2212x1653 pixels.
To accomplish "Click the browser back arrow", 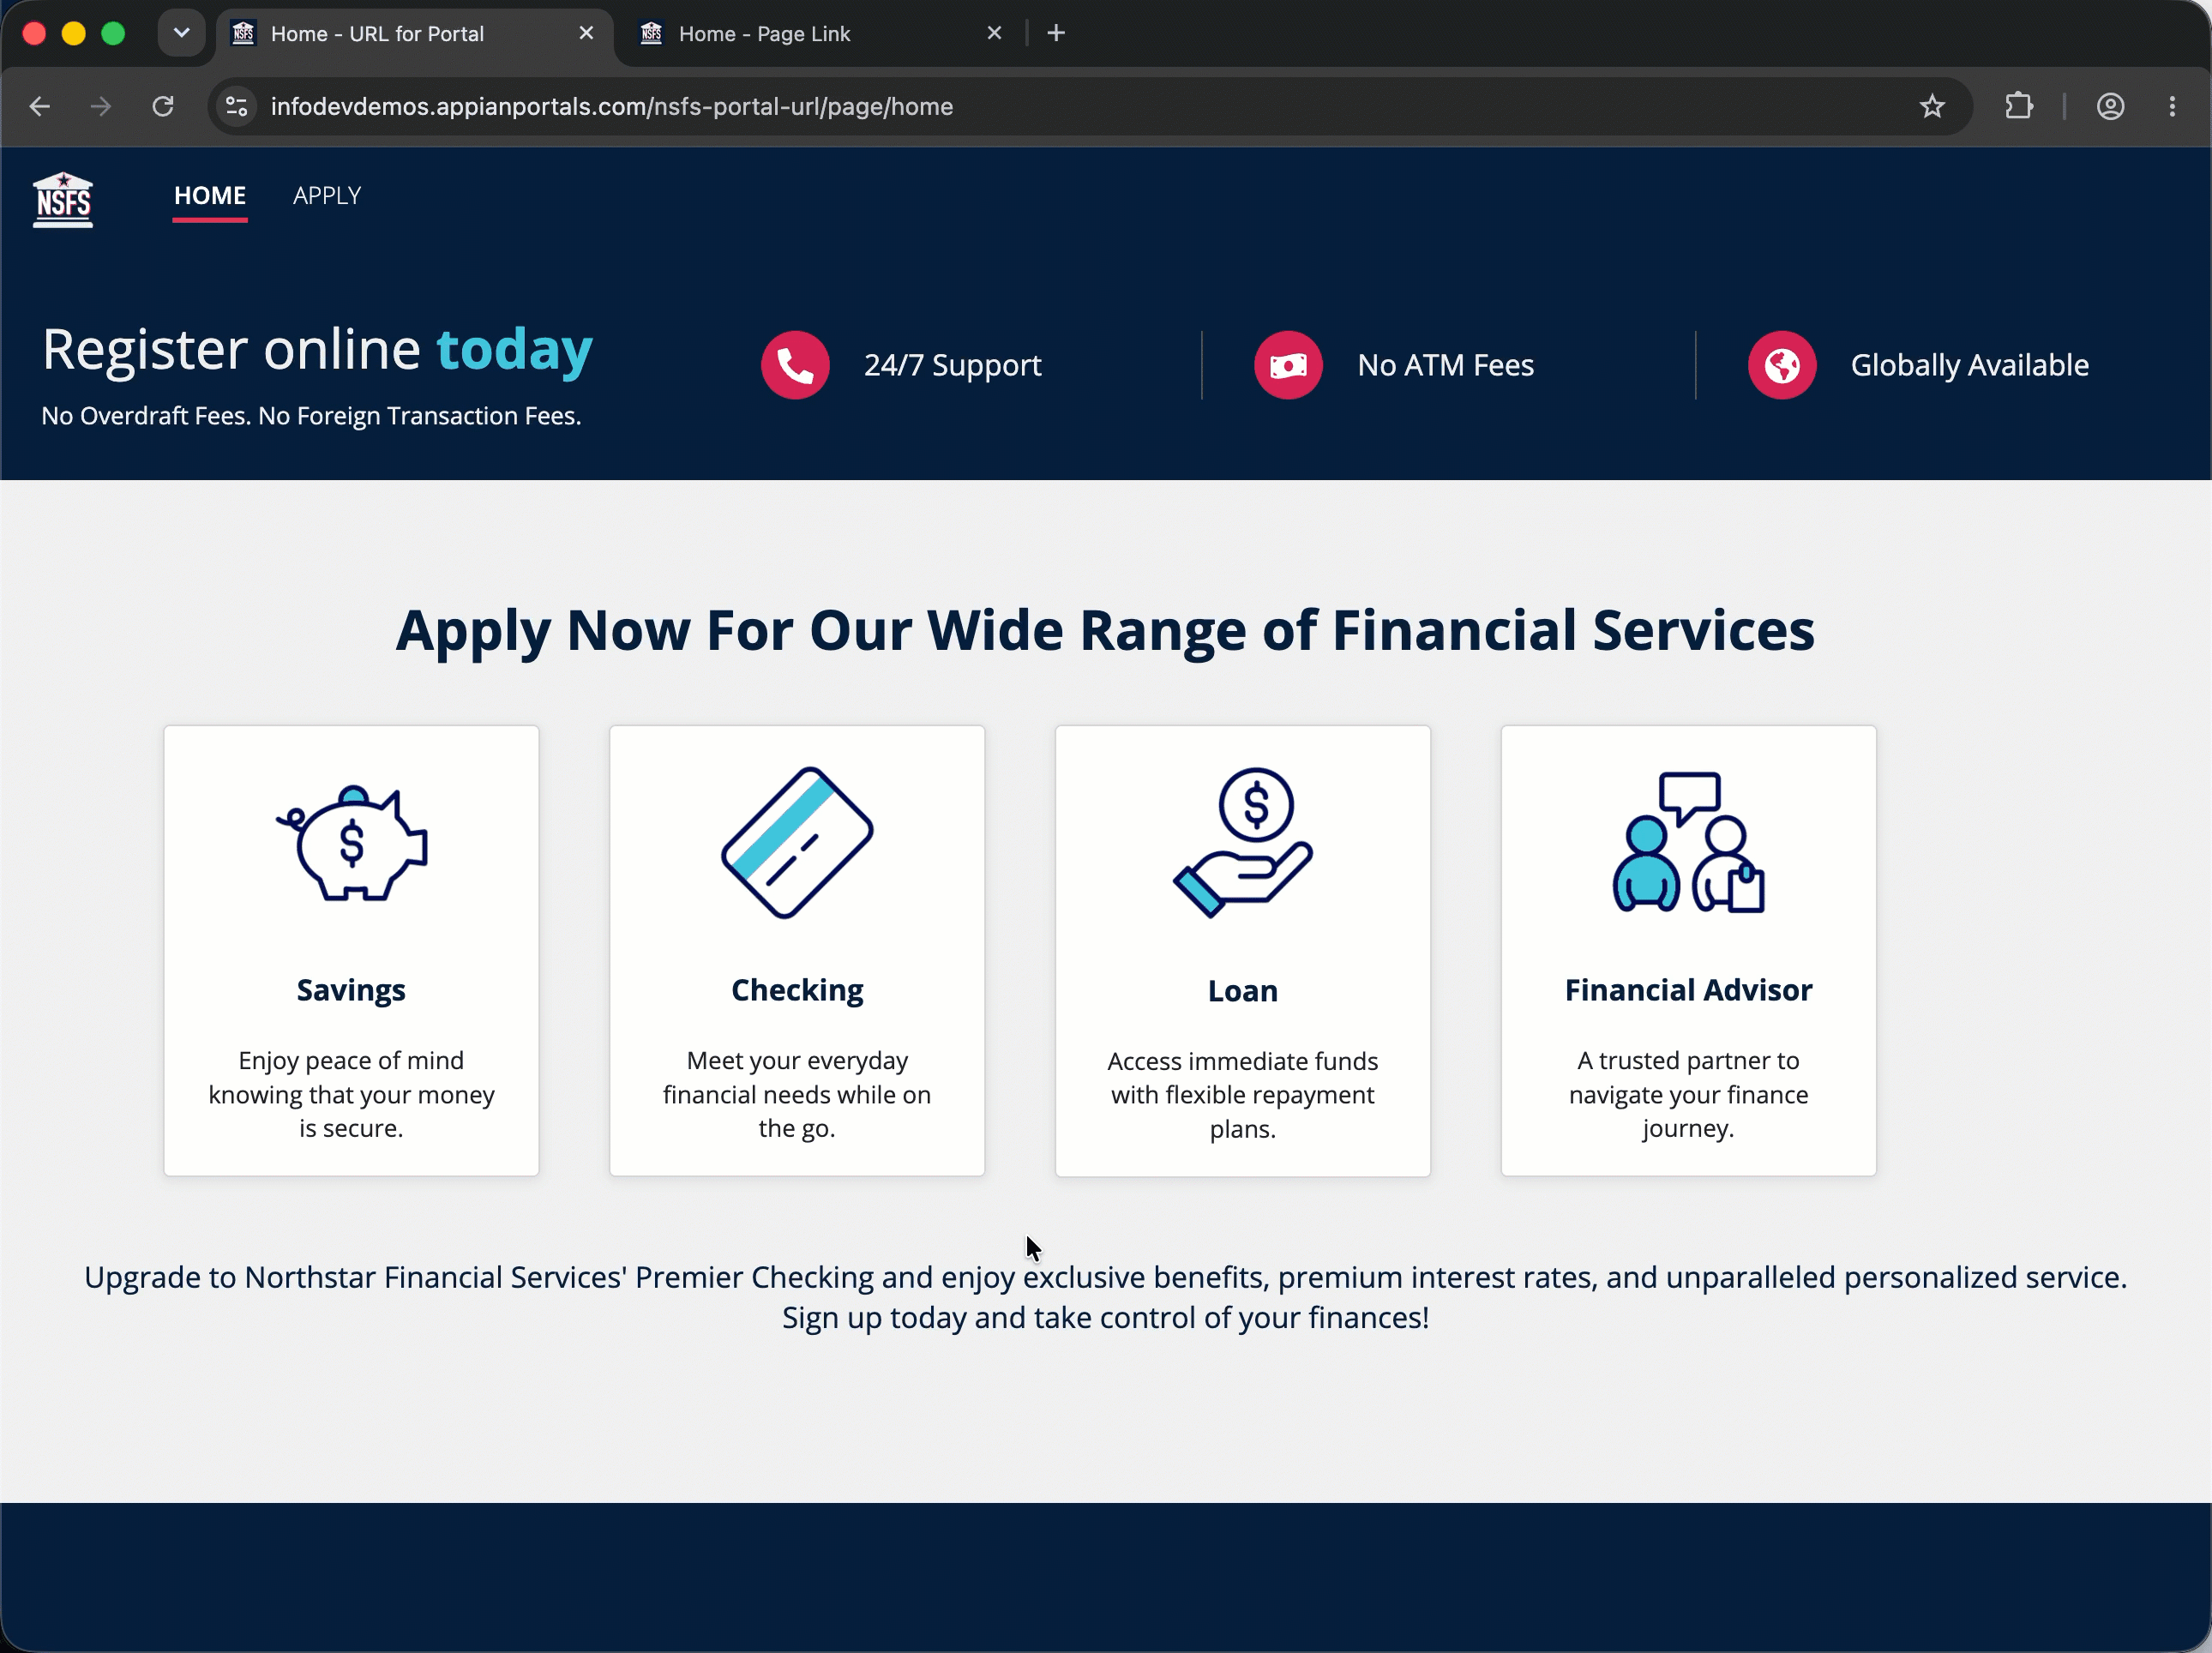I will pos(40,106).
